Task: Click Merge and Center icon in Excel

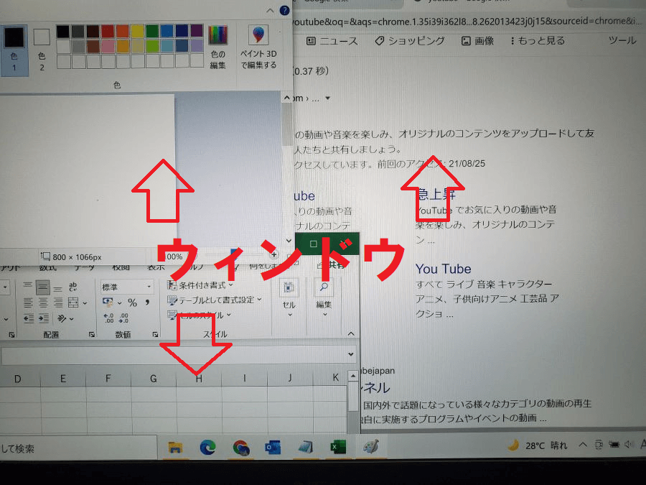Action: [73, 303]
